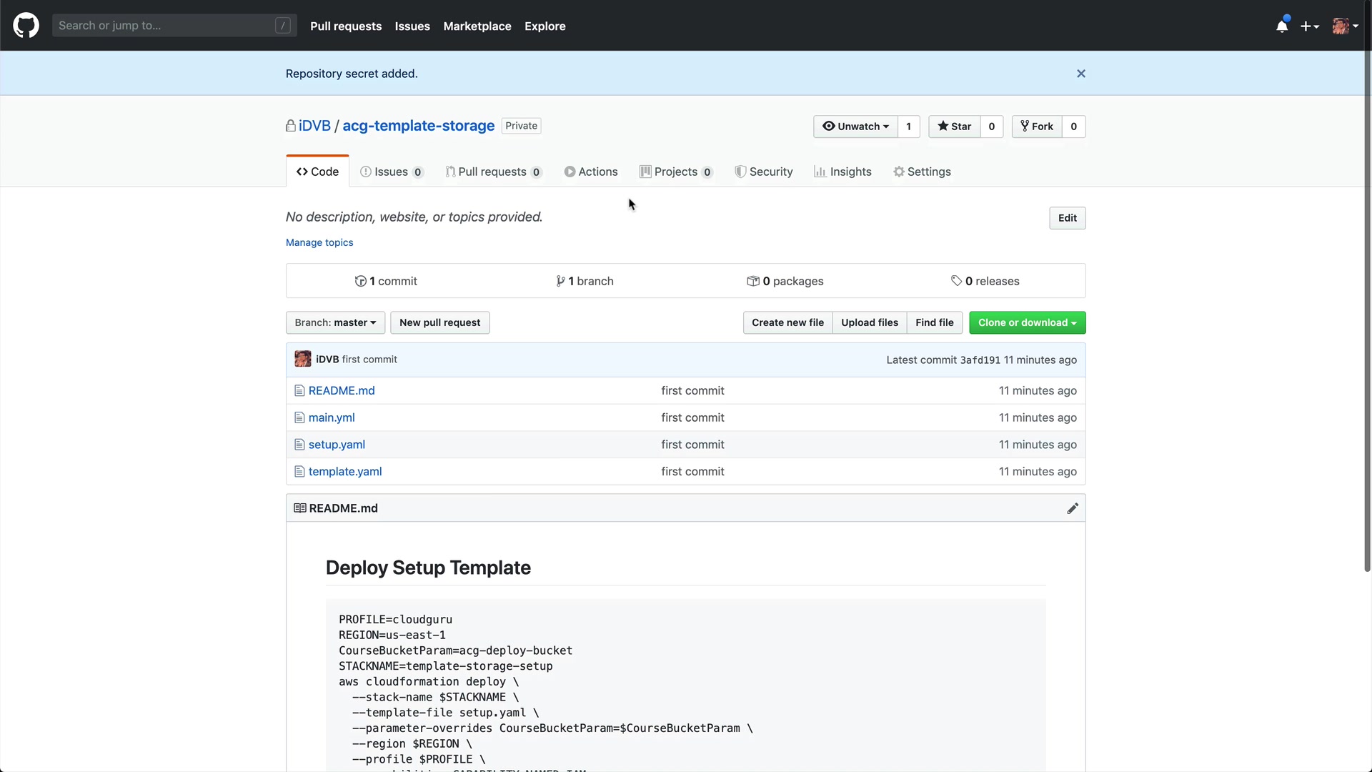Open the plus create-new dropdown

pos(1309,26)
